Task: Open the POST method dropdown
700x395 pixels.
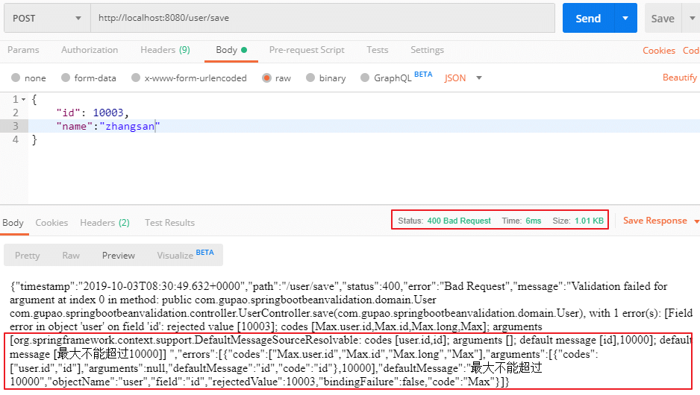Action: 46,19
